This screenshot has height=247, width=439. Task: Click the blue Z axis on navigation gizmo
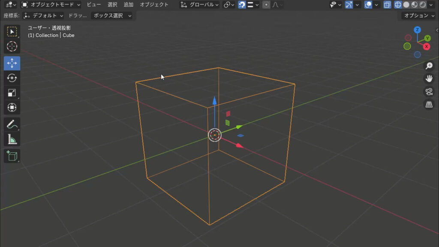click(417, 30)
